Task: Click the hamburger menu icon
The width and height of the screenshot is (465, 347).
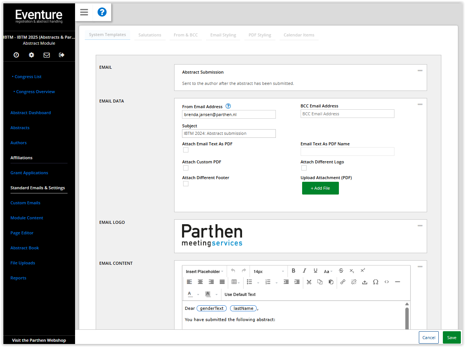Action: pos(84,12)
